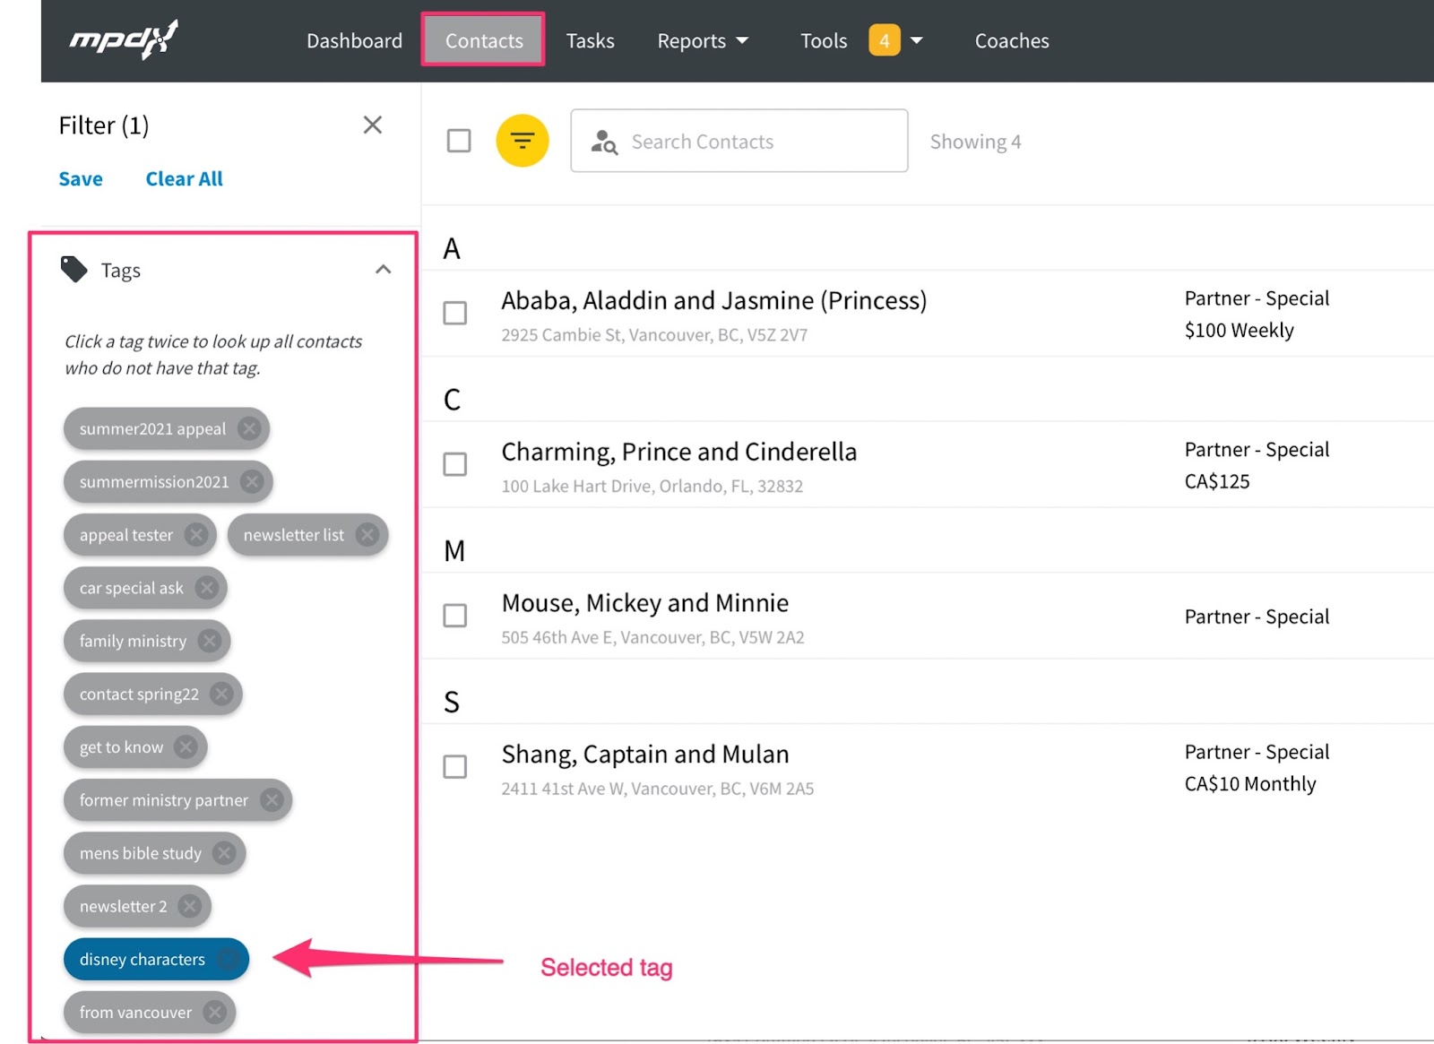Remove the car special ask tag
This screenshot has height=1044, width=1434.
click(x=206, y=588)
